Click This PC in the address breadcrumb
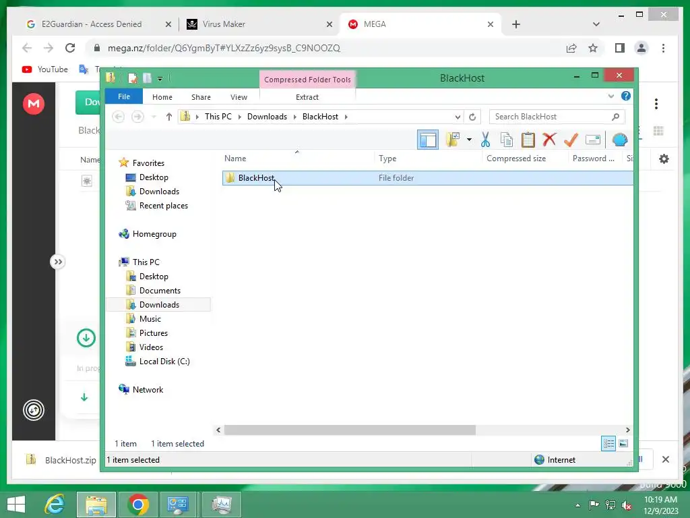 click(x=218, y=117)
